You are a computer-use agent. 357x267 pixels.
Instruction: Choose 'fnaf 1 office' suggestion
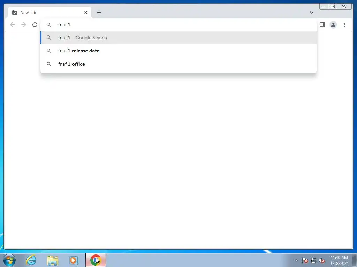coord(178,64)
